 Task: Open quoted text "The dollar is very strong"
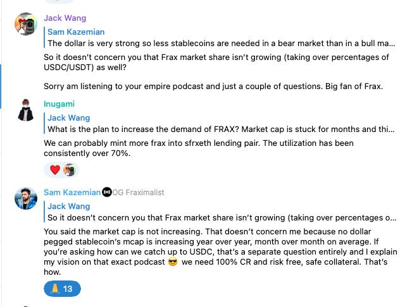click(x=221, y=44)
